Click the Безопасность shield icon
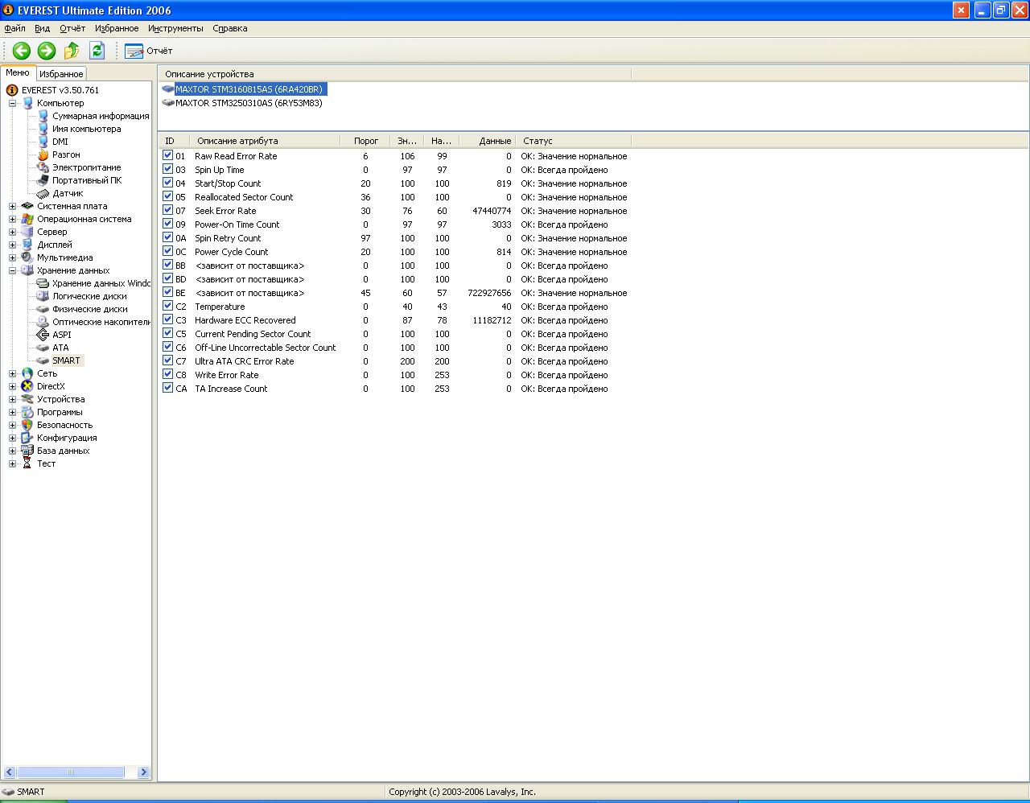The width and height of the screenshot is (1030, 803). 27,425
